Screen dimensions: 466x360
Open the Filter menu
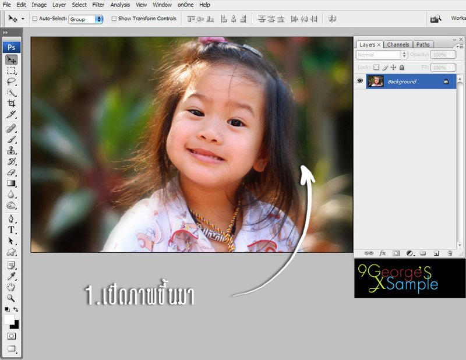click(x=98, y=5)
